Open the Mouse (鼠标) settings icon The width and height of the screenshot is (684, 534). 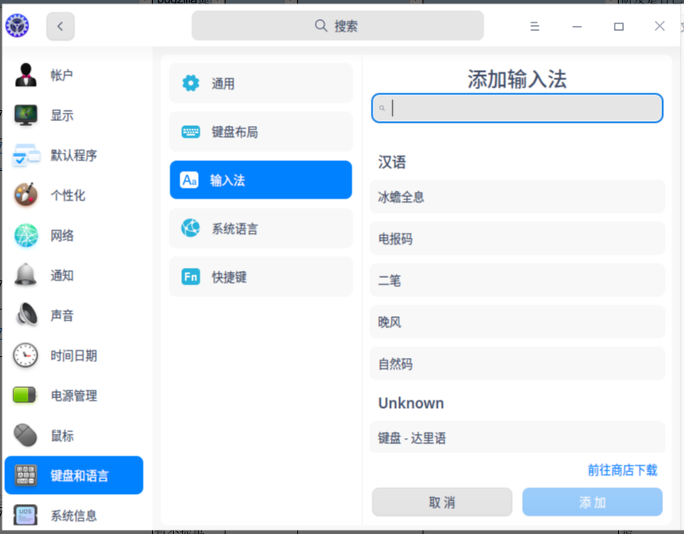pyautogui.click(x=26, y=436)
